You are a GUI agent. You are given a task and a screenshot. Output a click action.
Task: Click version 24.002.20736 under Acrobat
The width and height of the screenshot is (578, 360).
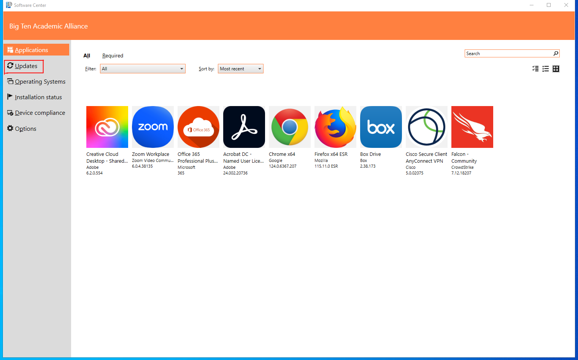(235, 173)
